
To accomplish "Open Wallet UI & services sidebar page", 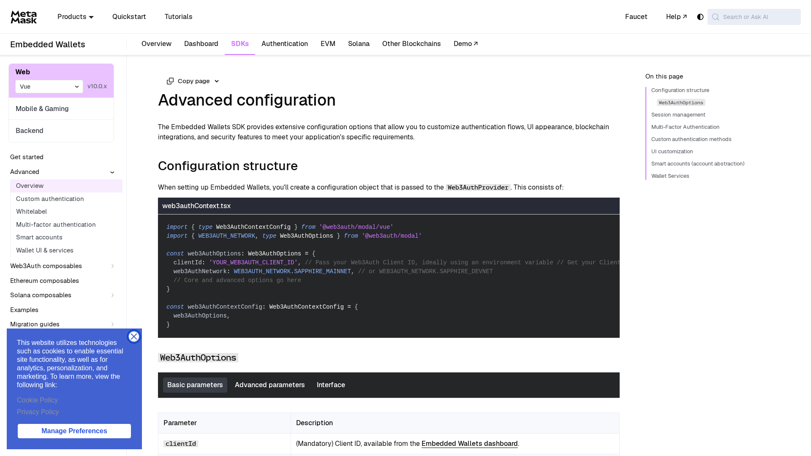I will pyautogui.click(x=45, y=250).
